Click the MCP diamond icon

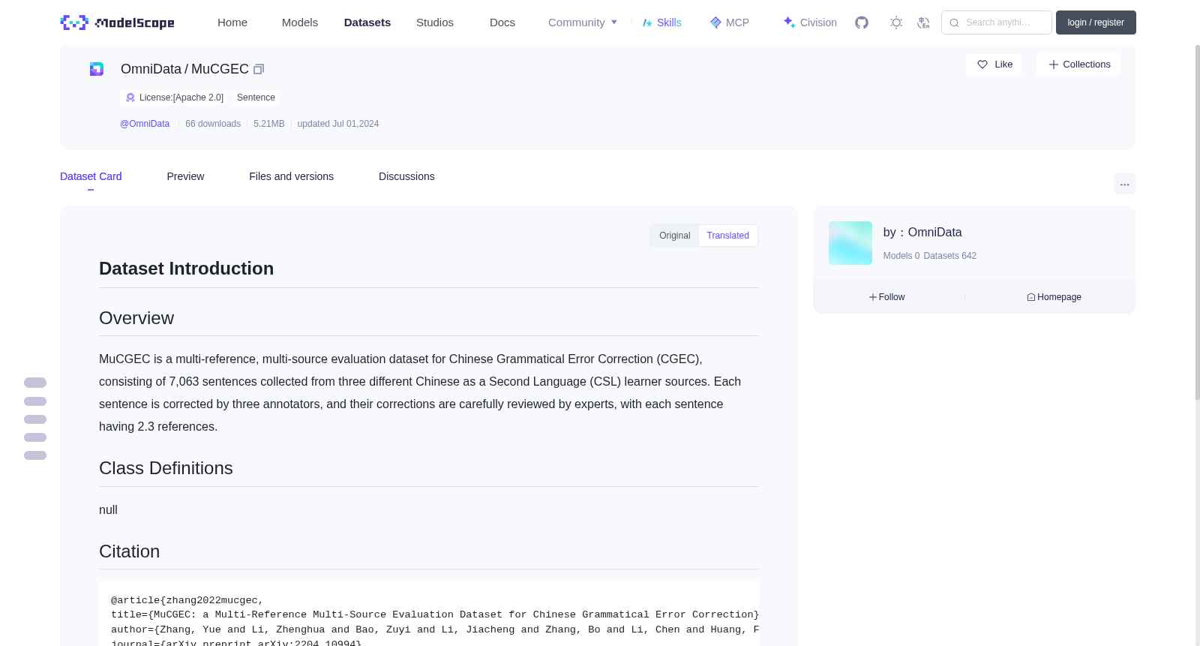[715, 23]
